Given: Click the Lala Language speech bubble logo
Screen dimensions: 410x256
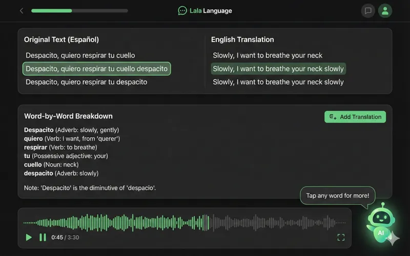Looking at the screenshot, I should (x=182, y=11).
